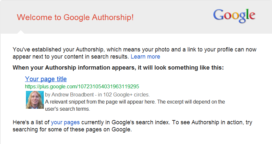This screenshot has height=144, width=272.
Task: Click the user's search terms line
Action: pyautogui.click(x=67, y=109)
